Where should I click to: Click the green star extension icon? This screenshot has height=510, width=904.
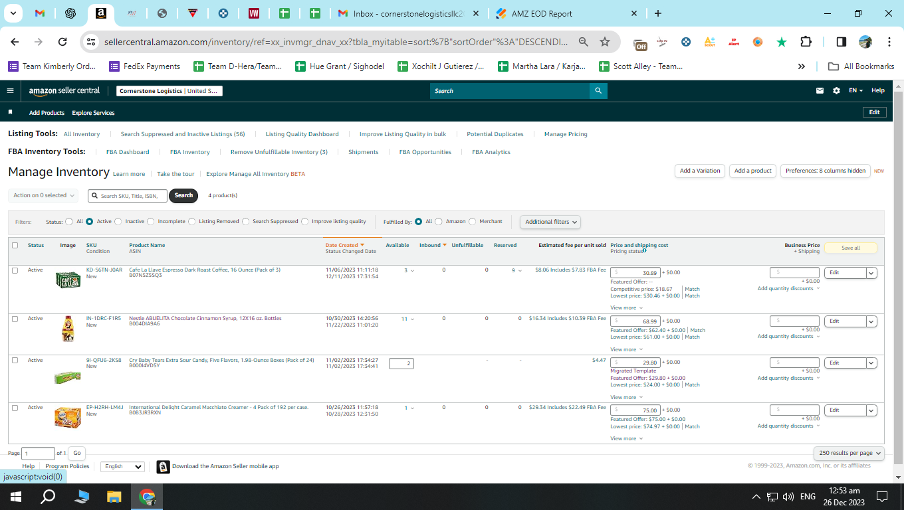782,42
